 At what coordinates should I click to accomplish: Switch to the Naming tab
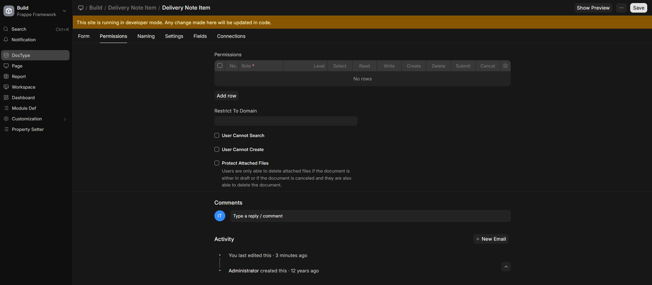click(146, 36)
